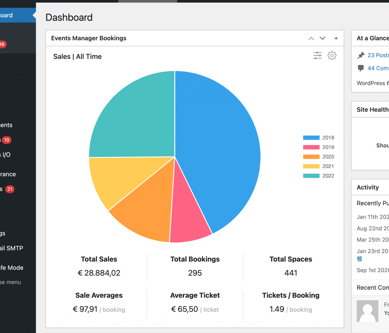Click the recent commenter avatar thumbnail
Image resolution: width=389 pixels, height=333 pixels.
pos(367,311)
